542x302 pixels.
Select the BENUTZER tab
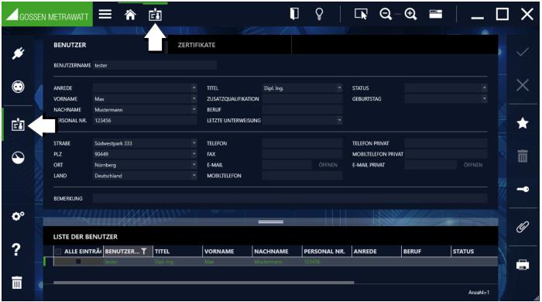pos(70,45)
